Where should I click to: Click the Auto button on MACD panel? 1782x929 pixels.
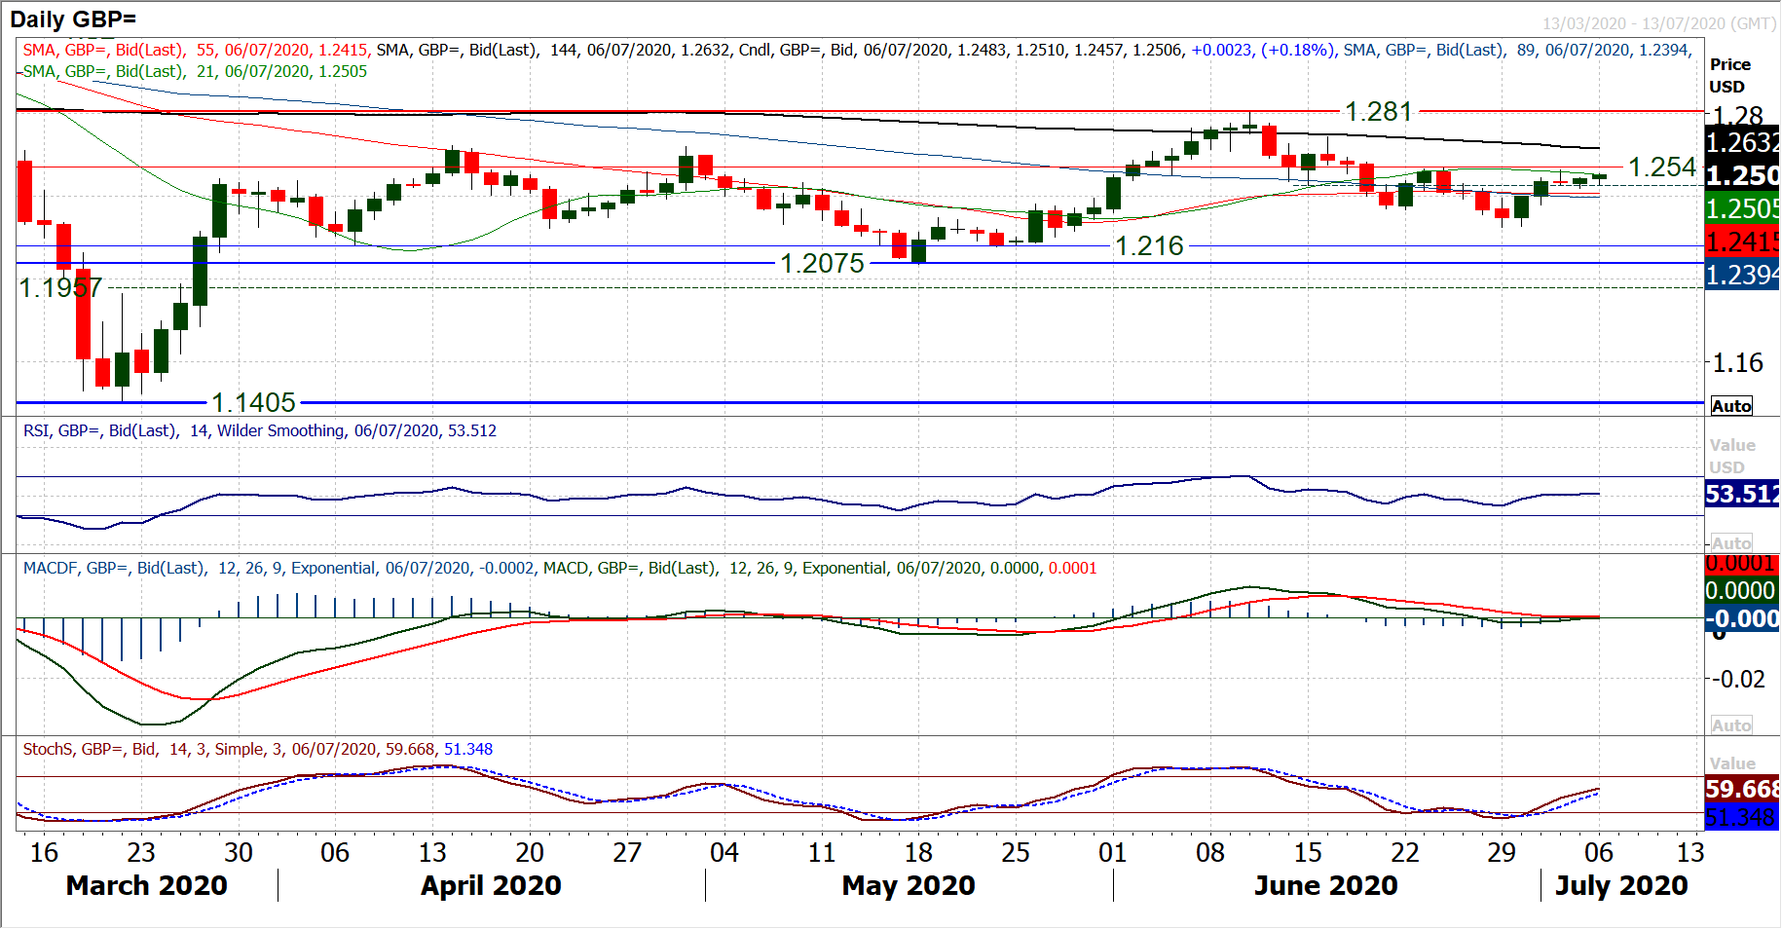(x=1730, y=725)
